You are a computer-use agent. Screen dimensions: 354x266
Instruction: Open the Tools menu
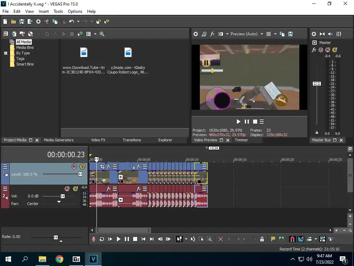pos(58,11)
